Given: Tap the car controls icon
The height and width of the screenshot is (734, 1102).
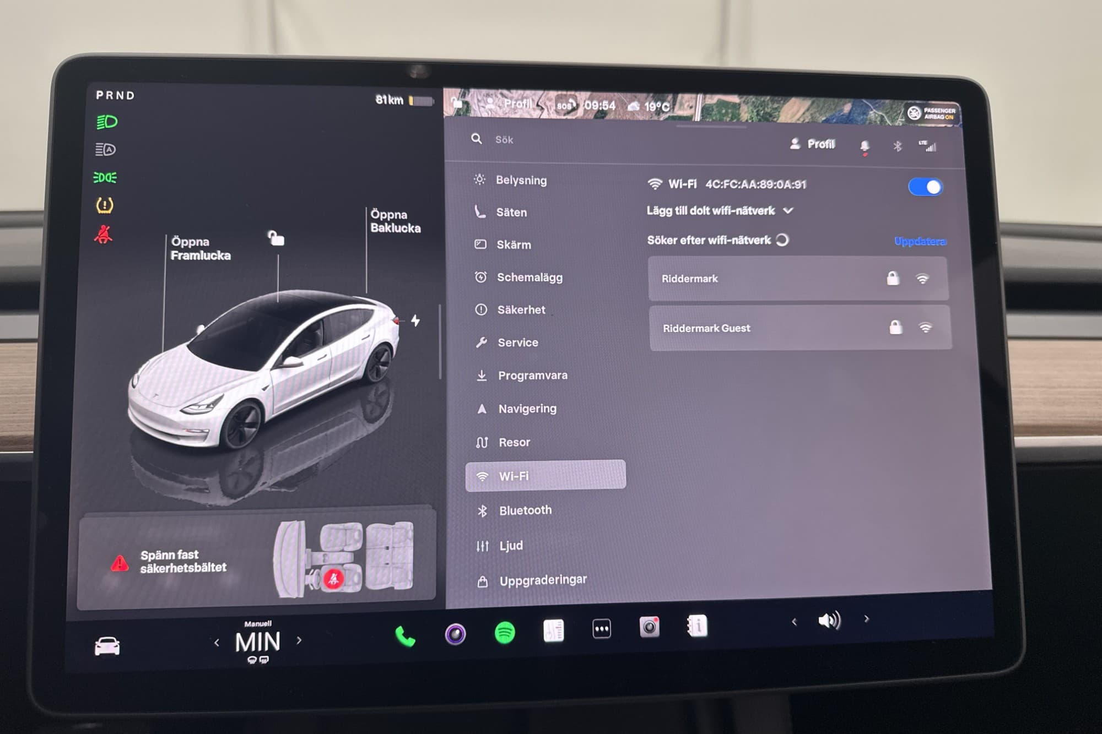Looking at the screenshot, I should click(107, 646).
